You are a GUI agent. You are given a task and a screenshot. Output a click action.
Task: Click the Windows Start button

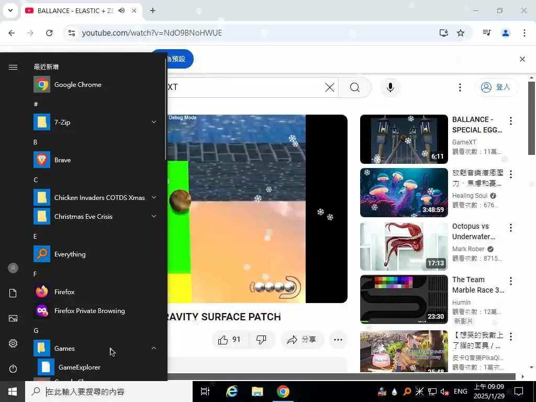point(13,392)
